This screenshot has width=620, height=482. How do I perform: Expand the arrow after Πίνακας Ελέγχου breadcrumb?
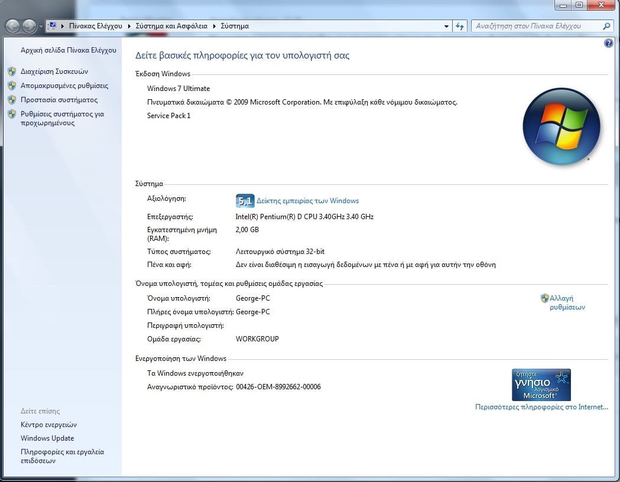(129, 27)
